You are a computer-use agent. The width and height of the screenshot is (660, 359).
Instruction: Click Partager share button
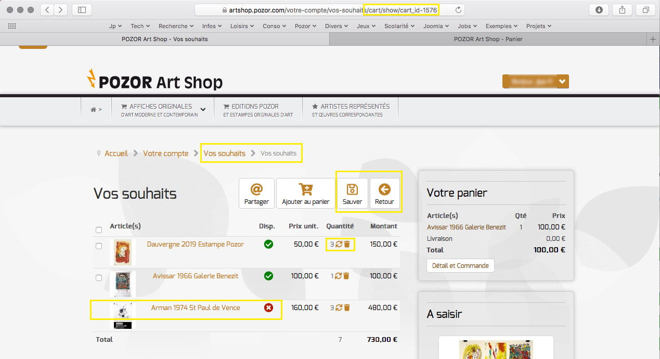(x=256, y=194)
